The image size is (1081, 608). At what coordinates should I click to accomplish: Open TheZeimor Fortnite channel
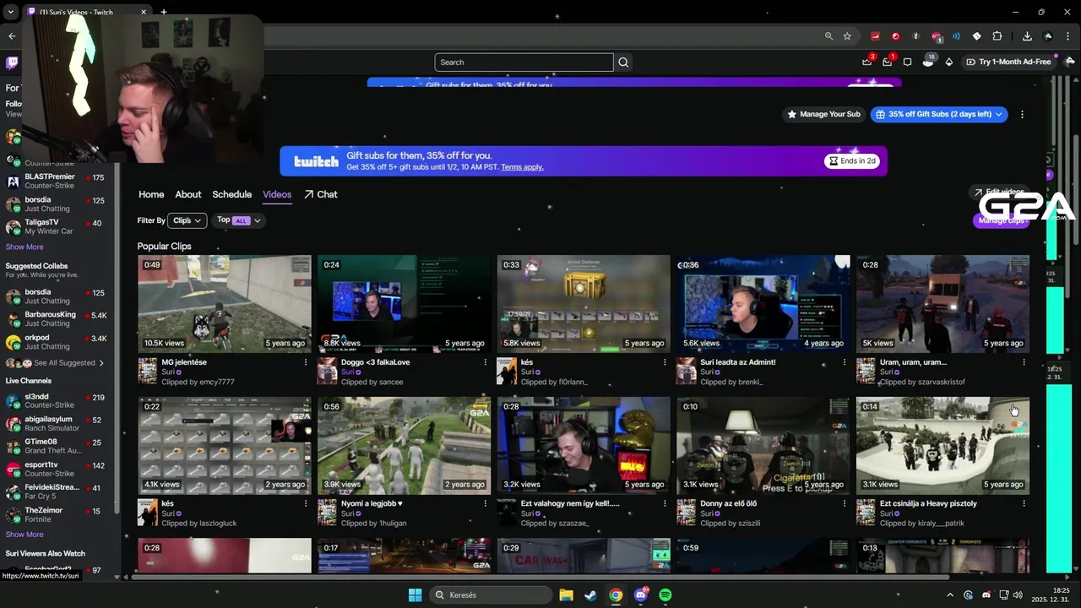point(56,514)
